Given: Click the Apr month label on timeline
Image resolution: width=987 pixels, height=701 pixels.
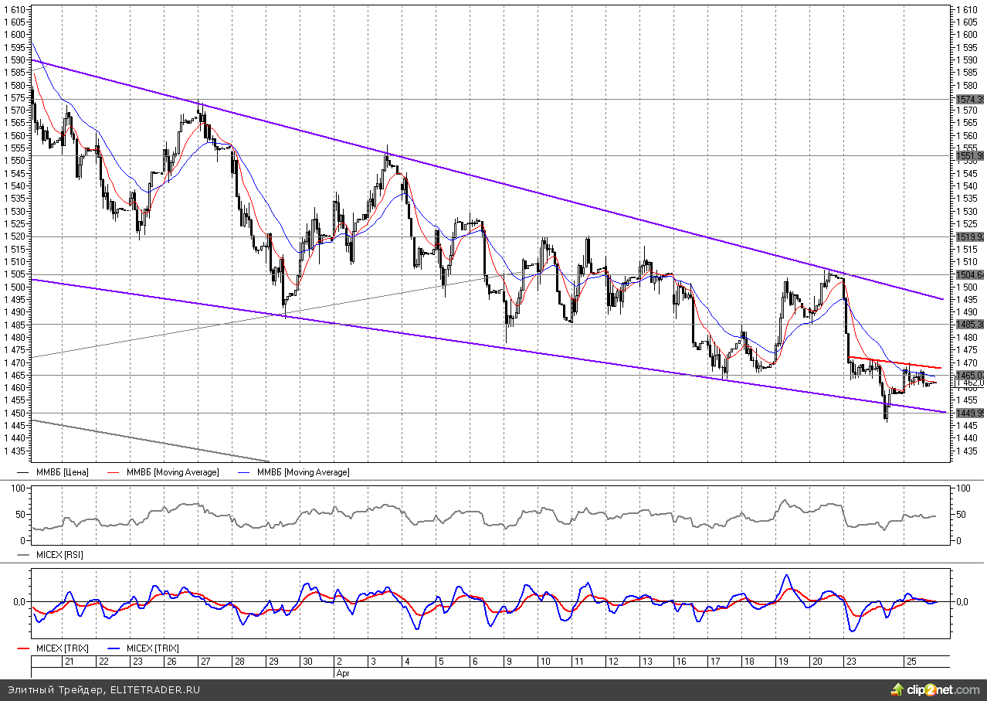Looking at the screenshot, I should (x=342, y=673).
